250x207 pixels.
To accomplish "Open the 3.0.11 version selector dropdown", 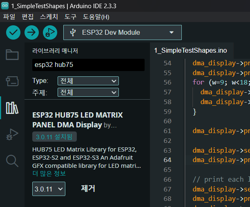I will pyautogui.click(x=49, y=189).
